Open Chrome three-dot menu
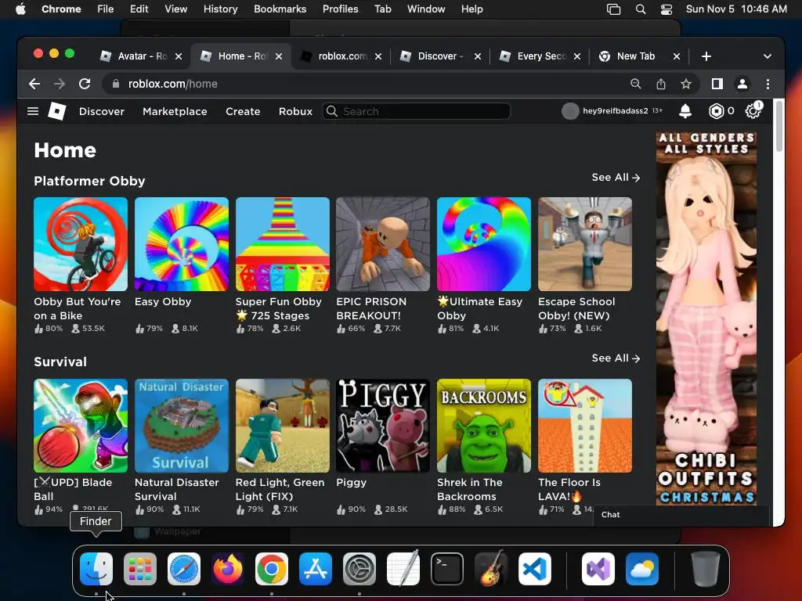802x601 pixels. [768, 84]
